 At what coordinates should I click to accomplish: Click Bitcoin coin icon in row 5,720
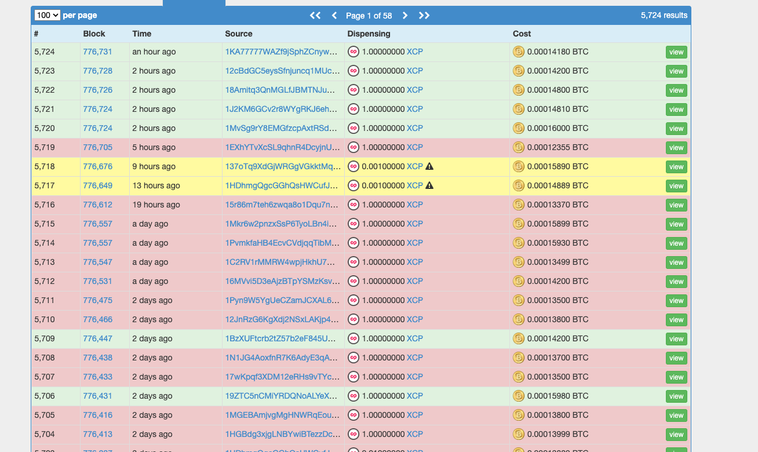tap(519, 128)
